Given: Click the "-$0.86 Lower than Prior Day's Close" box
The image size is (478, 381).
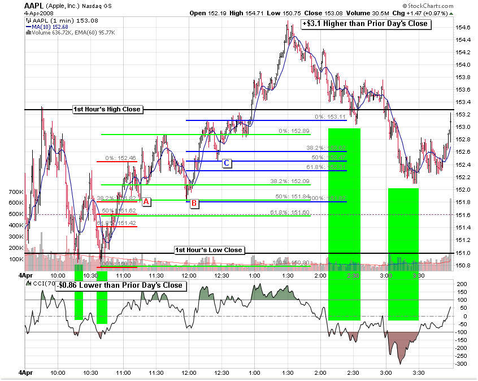Looking at the screenshot, I should click(x=121, y=285).
